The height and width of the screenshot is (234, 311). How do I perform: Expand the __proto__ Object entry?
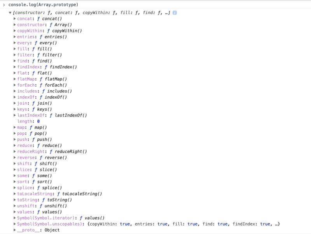tap(15, 230)
